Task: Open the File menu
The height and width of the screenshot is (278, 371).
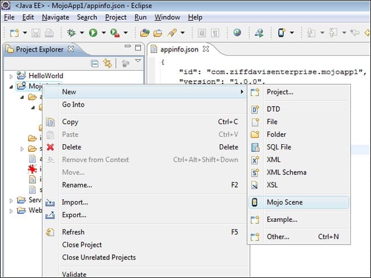Action: [9, 17]
